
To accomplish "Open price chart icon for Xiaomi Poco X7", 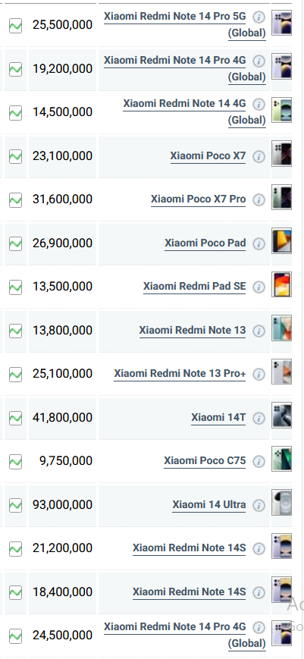I will [15, 156].
